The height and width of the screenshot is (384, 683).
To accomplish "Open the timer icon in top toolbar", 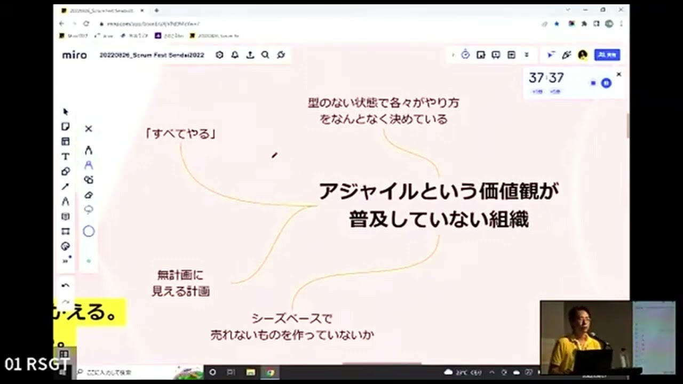I will point(465,54).
